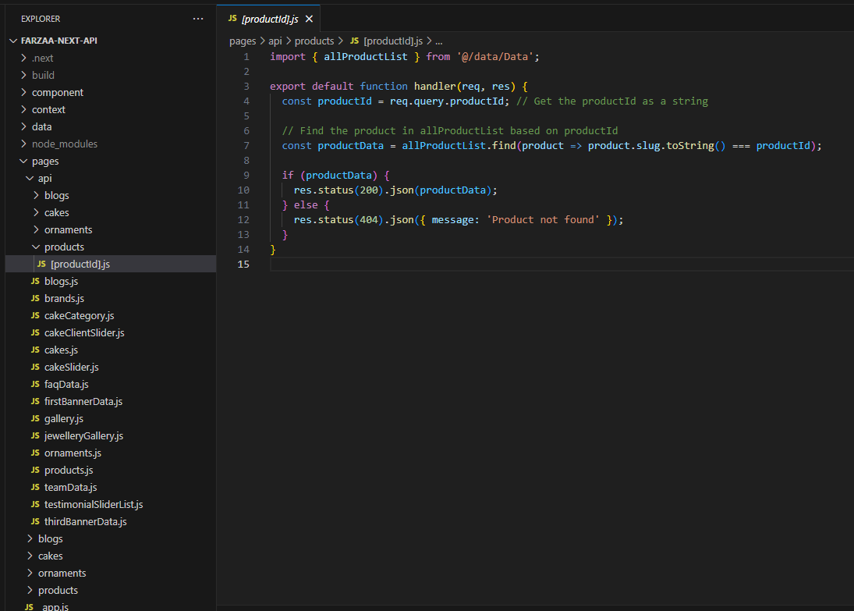Click the JS icon beside products.js file
The width and height of the screenshot is (854, 611).
[35, 470]
